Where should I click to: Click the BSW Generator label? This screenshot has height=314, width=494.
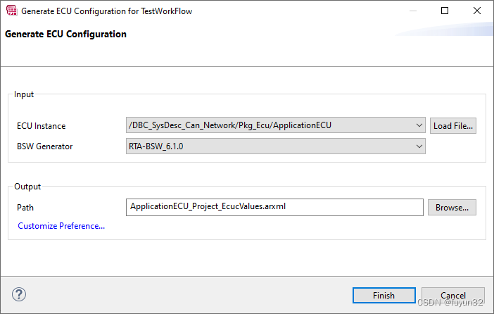click(45, 146)
